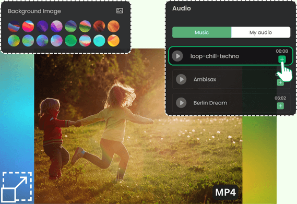Click the 00:08 duration label
Image resolution: width=297 pixels, height=204 pixels.
282,51
